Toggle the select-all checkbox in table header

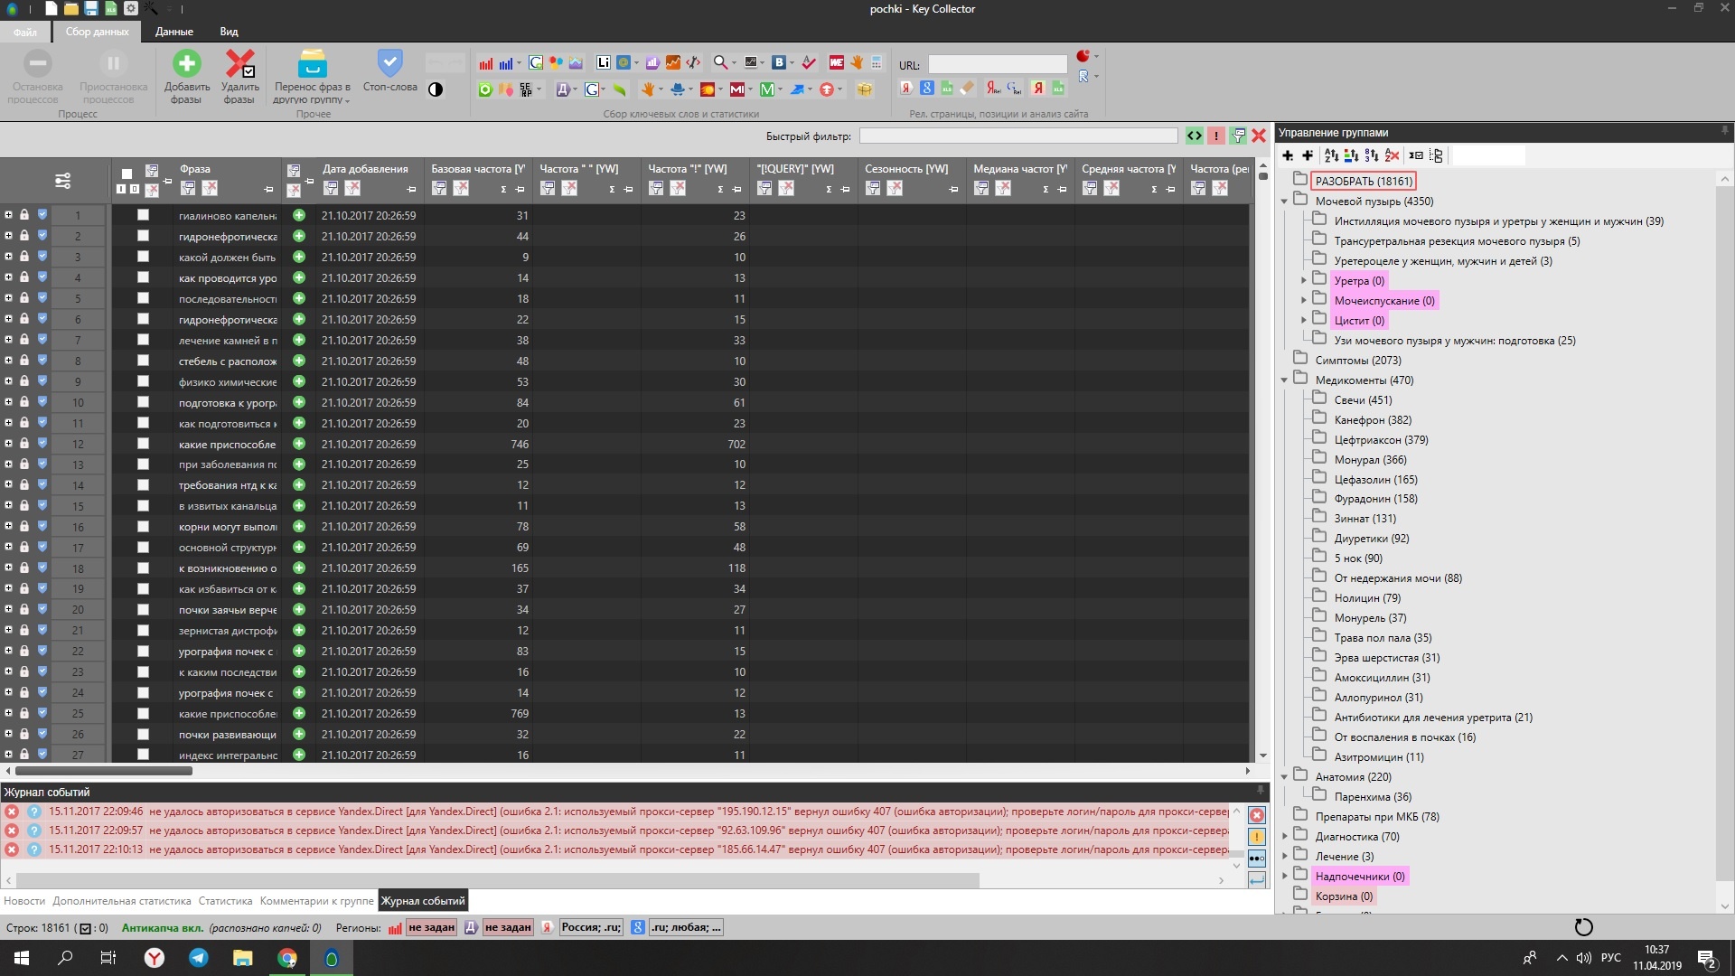pos(127,174)
